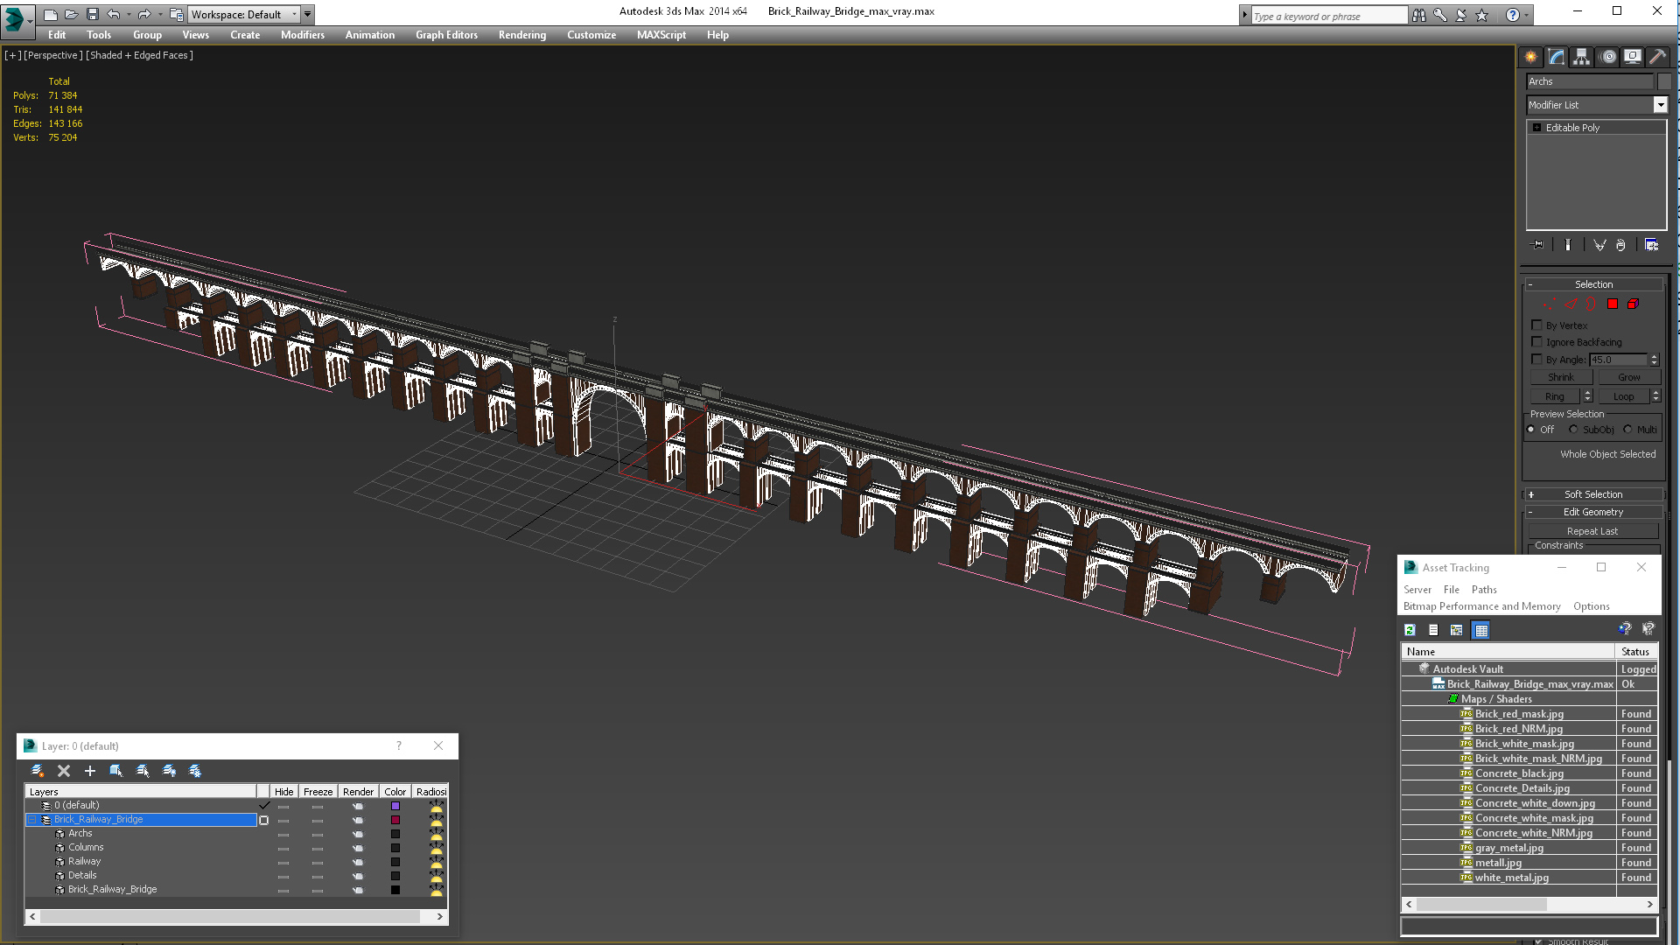Click the Shrink selection button icon
Viewport: 1680px width, 945px height.
[x=1560, y=377]
